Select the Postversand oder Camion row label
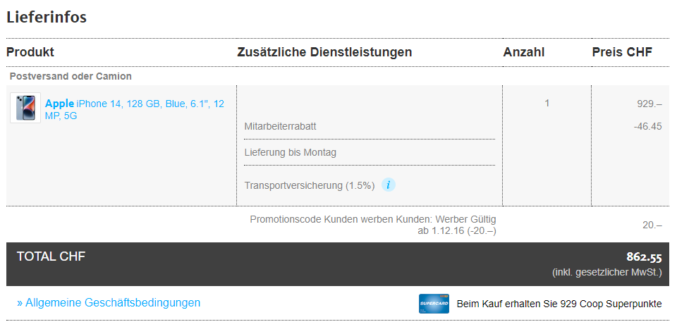The image size is (677, 322). pyautogui.click(x=71, y=76)
